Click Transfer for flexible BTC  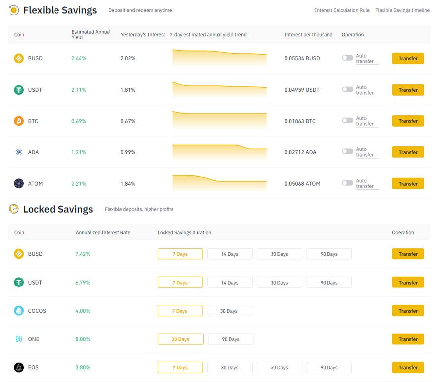coord(408,121)
